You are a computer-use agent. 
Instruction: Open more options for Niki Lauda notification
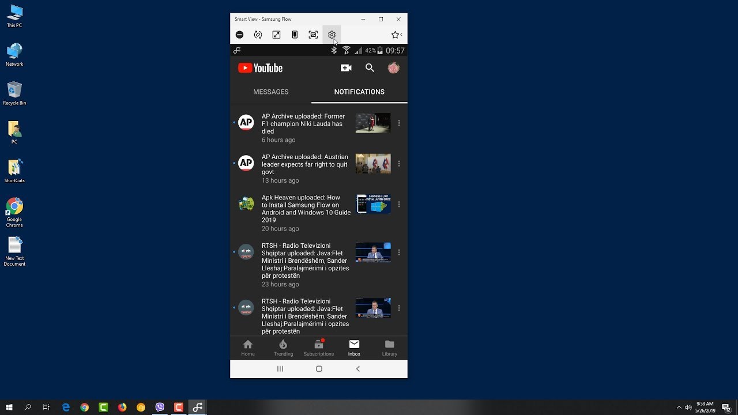coord(399,123)
